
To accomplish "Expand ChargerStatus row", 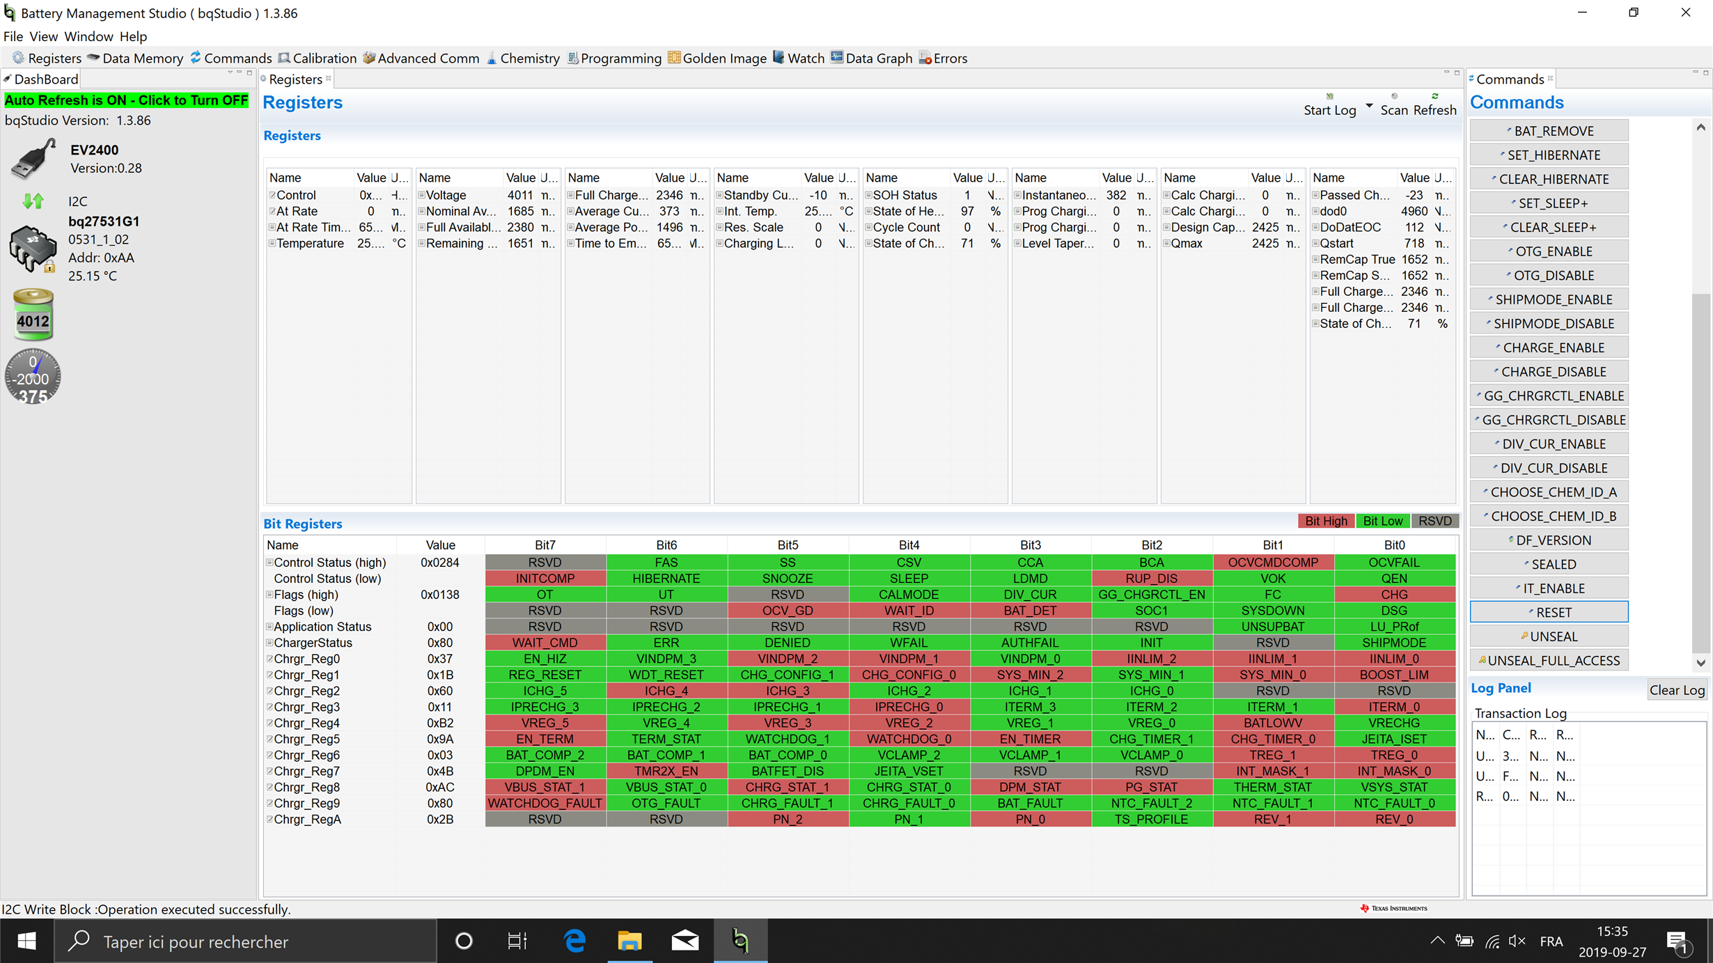I will (269, 643).
